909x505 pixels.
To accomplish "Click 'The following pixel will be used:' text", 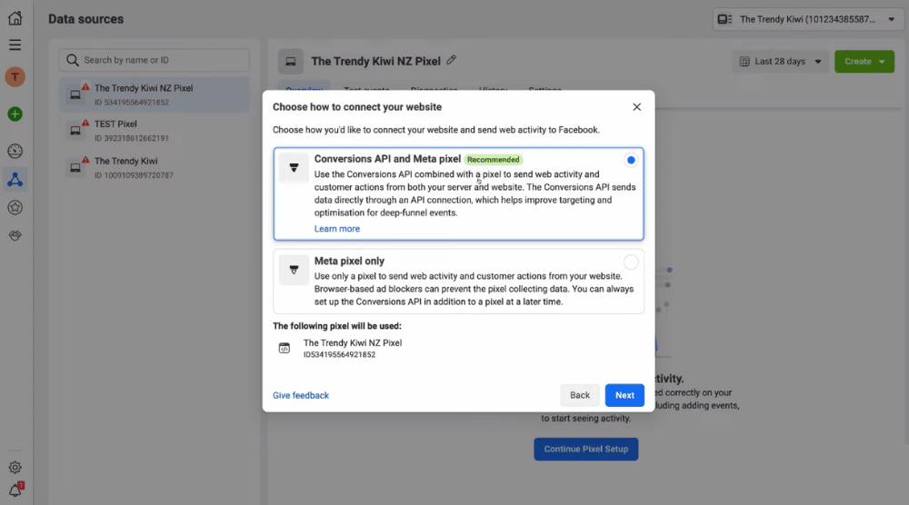I will 337,326.
